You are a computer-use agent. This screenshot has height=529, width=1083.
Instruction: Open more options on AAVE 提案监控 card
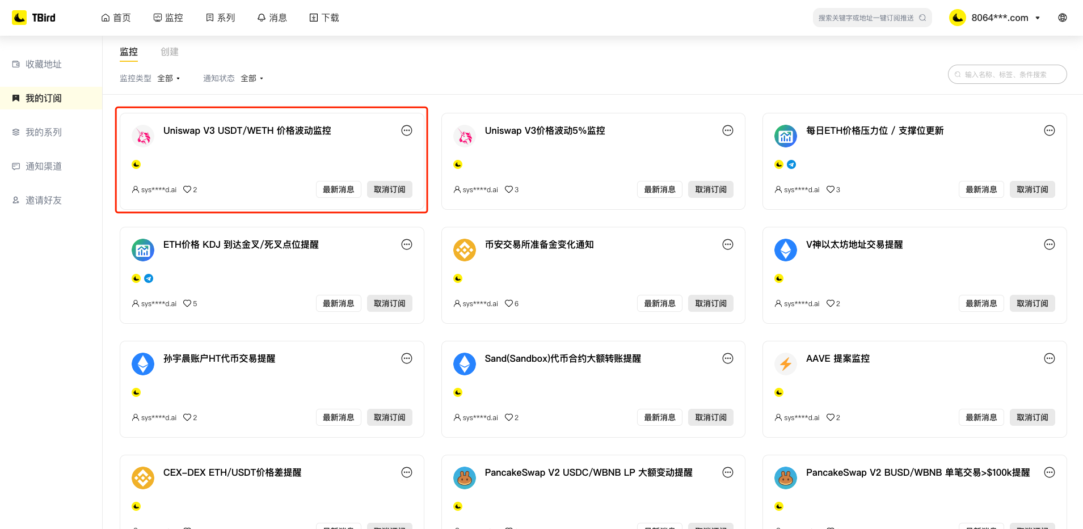(x=1049, y=358)
